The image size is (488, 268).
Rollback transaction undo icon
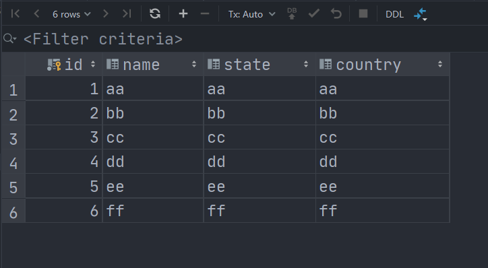336,14
